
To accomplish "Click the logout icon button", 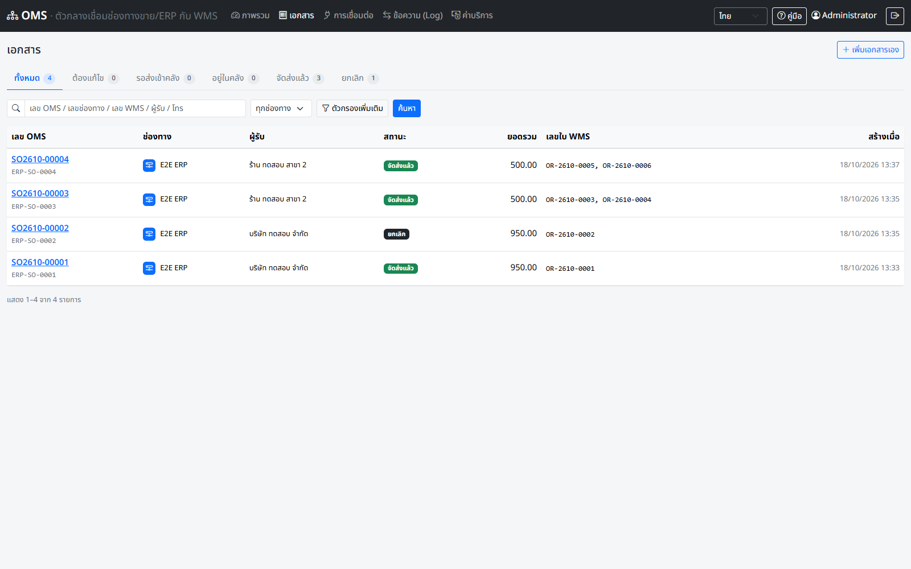I will click(x=894, y=16).
